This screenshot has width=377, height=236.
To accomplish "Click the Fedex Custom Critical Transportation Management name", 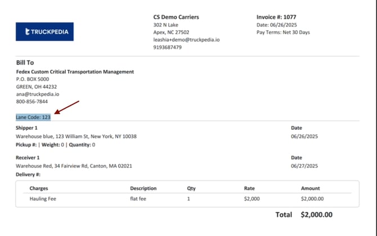I will click(75, 72).
